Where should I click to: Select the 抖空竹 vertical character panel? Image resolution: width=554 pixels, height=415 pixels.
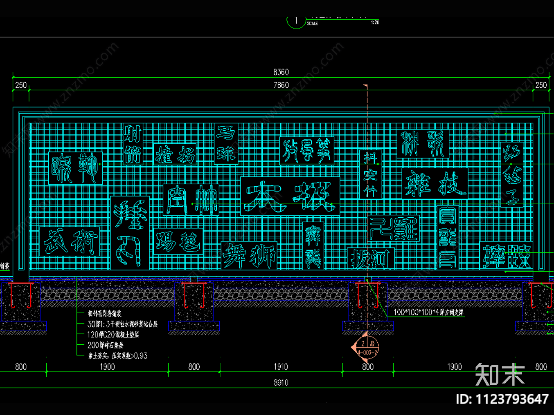tap(371, 174)
